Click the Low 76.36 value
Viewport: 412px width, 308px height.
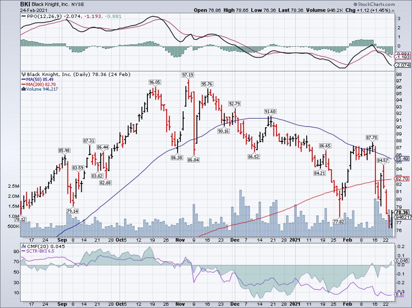(263, 10)
